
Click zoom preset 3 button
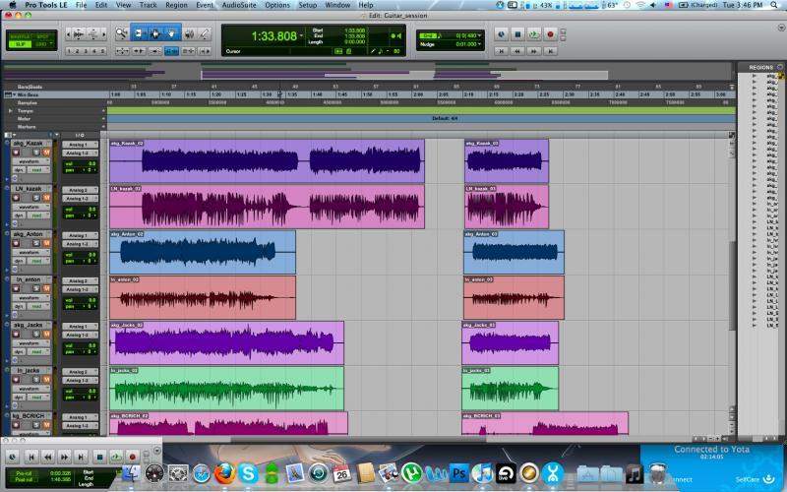click(x=88, y=50)
